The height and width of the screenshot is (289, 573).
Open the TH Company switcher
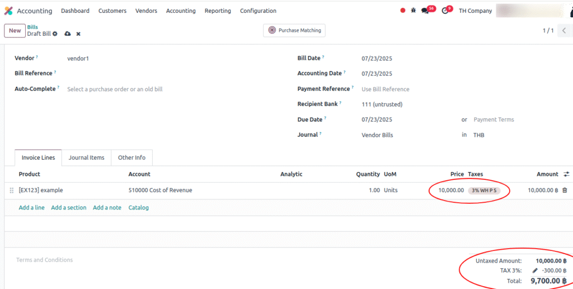[x=475, y=11]
